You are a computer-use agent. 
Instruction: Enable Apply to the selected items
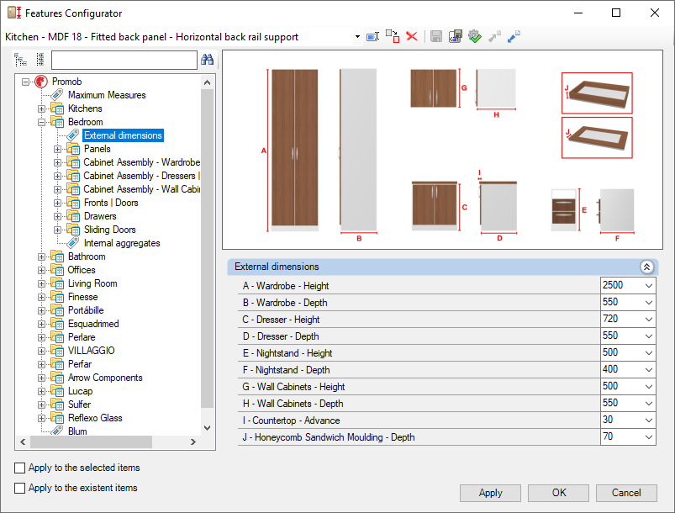tap(20, 468)
